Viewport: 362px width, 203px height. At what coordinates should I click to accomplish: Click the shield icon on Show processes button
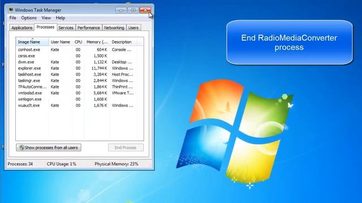click(21, 148)
